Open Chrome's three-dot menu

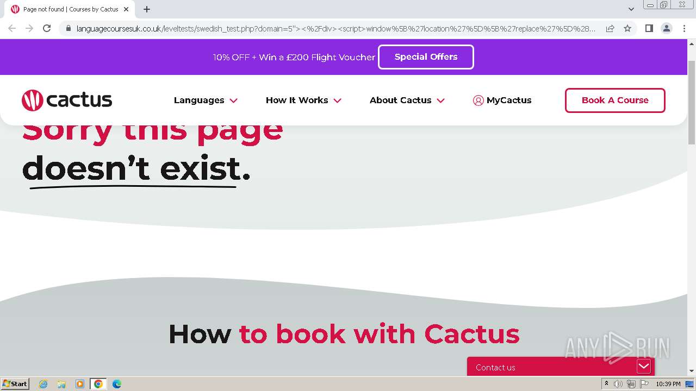(x=684, y=28)
